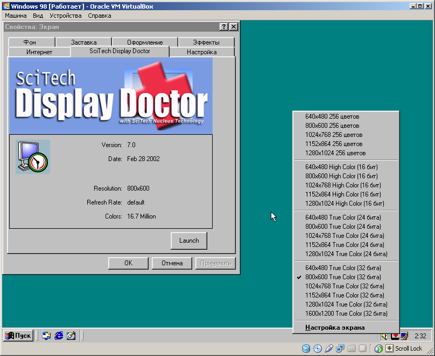This screenshot has height=356, width=435.
Task: Open the Справка menu
Action: tap(100, 16)
